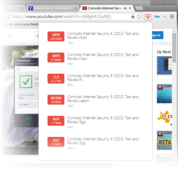Click the 720p quality label
The width and height of the screenshot is (178, 169).
click(x=70, y=43)
